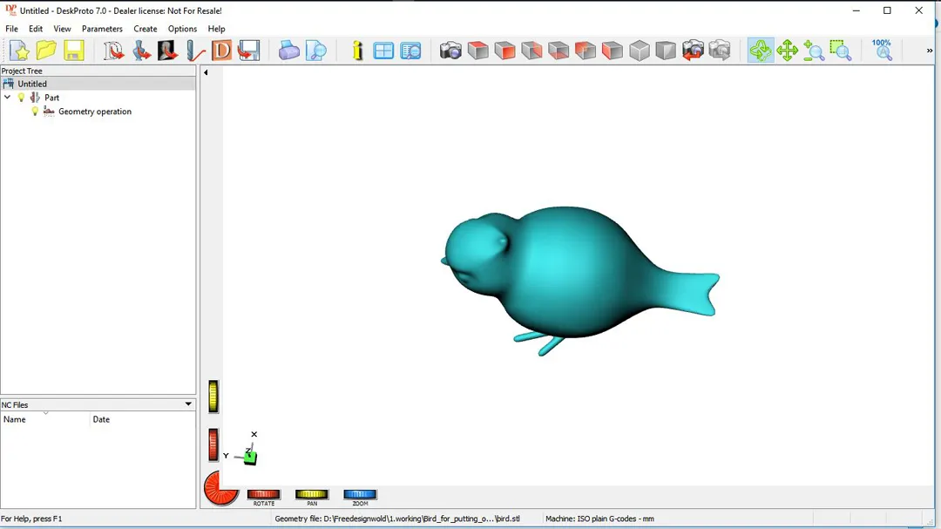Open the NC Files dropdown arrow

click(x=188, y=404)
